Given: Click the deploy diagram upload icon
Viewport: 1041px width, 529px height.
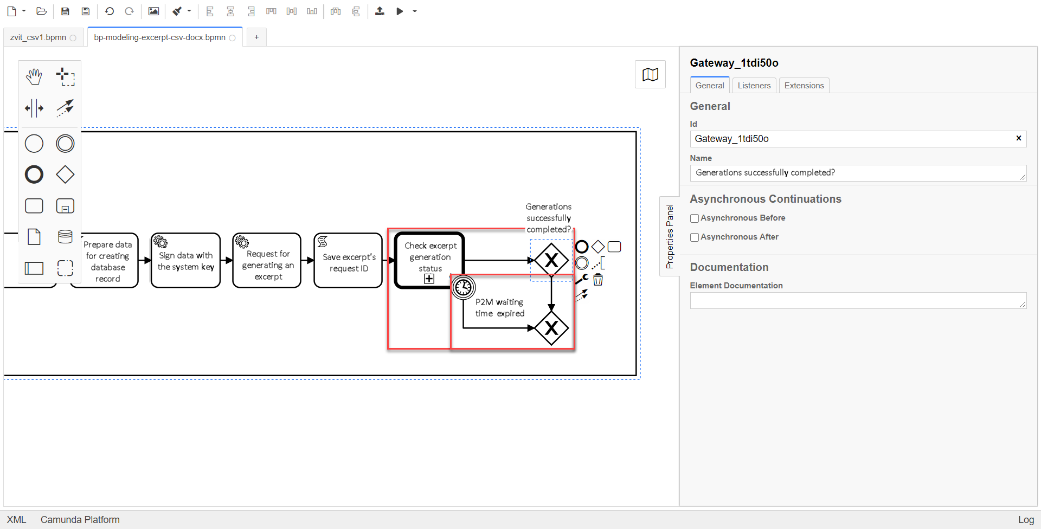Looking at the screenshot, I should point(380,11).
